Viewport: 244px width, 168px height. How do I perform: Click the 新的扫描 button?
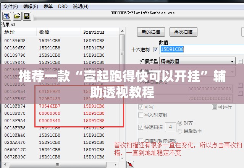(x=151, y=32)
